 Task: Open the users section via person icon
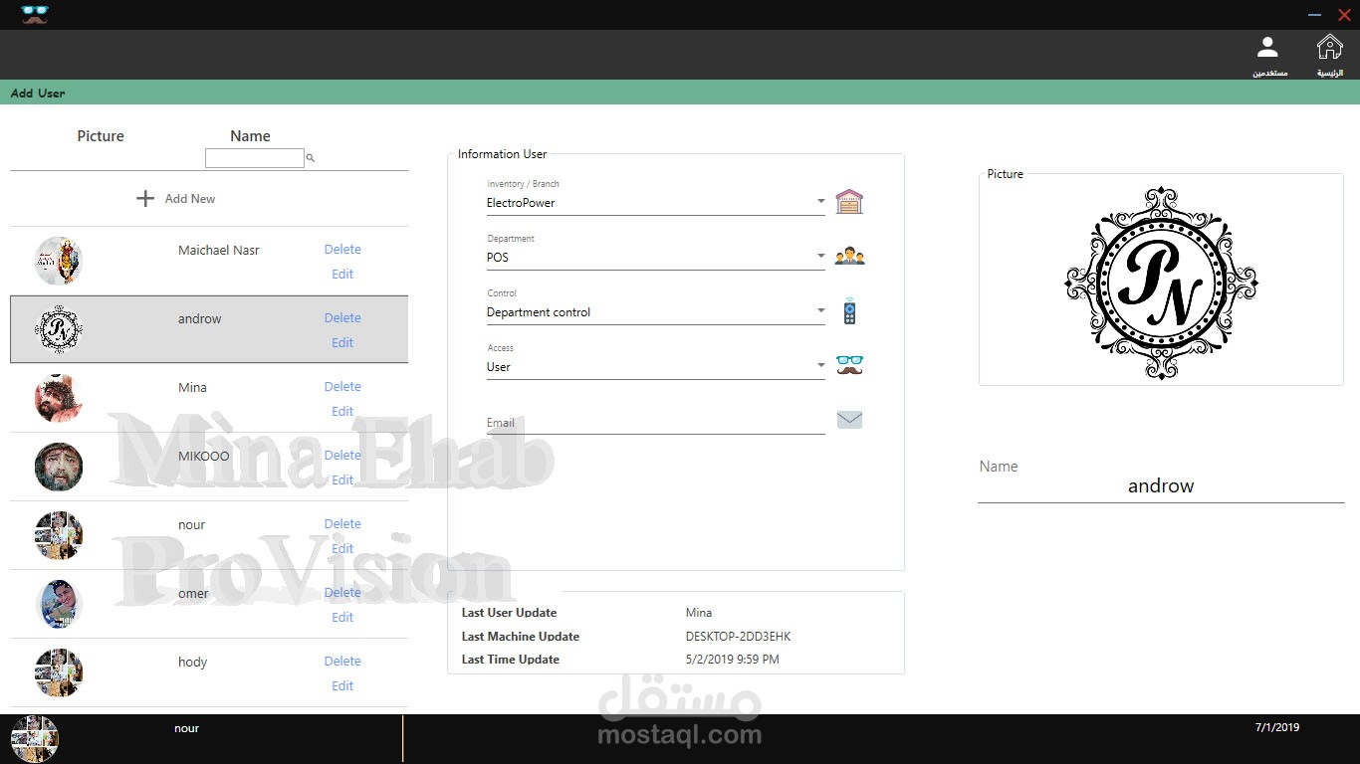coord(1267,47)
